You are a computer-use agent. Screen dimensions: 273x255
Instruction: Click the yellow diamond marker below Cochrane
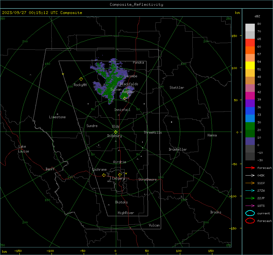[104, 175]
